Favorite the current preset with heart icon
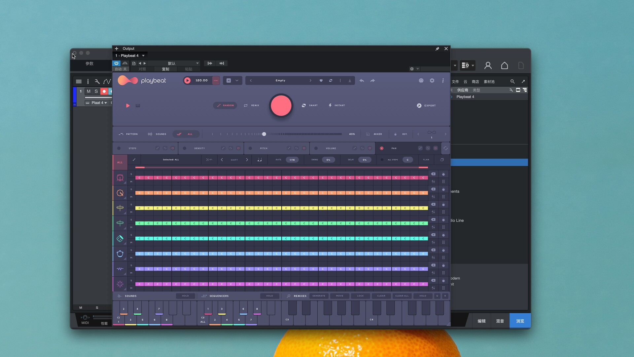 (321, 81)
